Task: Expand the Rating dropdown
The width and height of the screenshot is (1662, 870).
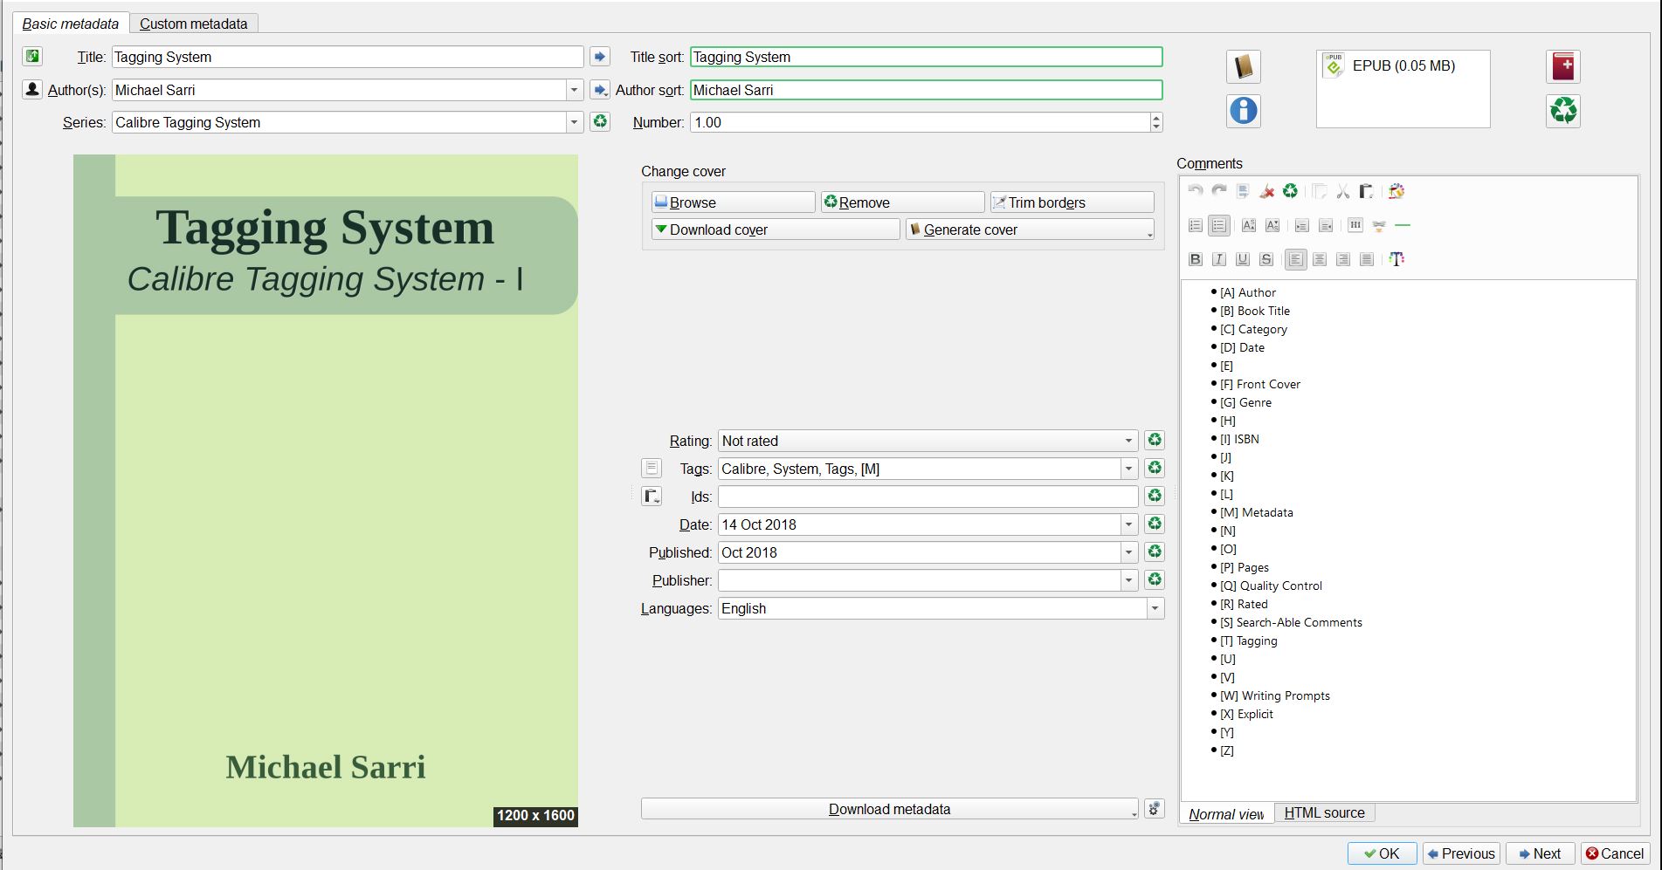Action: [x=1128, y=441]
